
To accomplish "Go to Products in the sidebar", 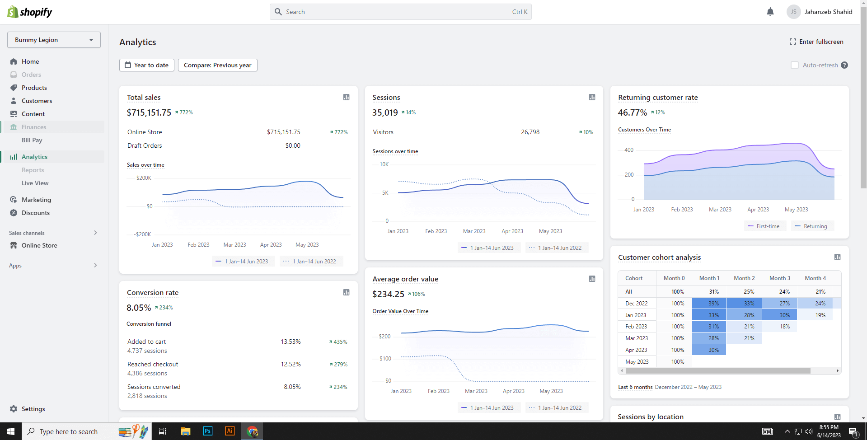I will click(x=34, y=88).
